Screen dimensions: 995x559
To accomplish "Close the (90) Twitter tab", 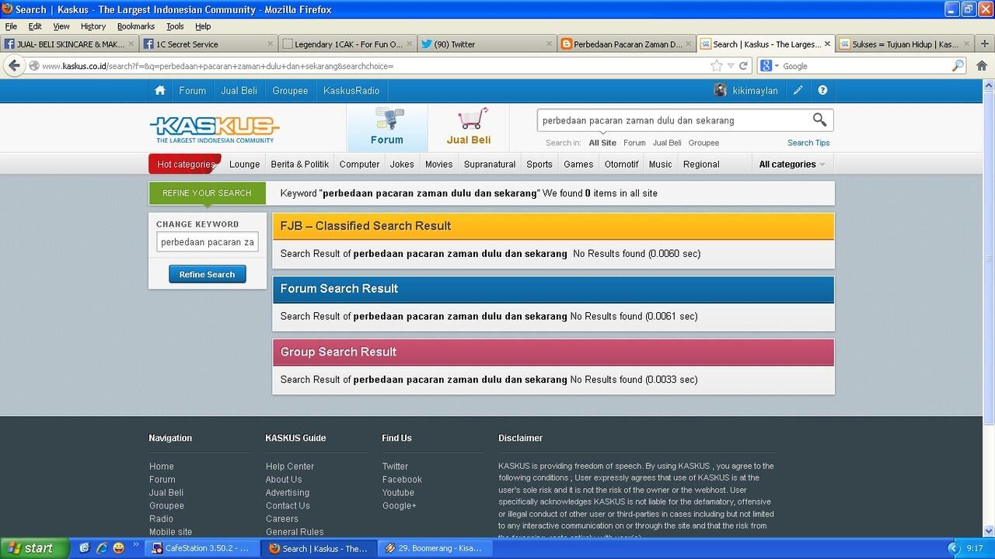I will pyautogui.click(x=549, y=44).
